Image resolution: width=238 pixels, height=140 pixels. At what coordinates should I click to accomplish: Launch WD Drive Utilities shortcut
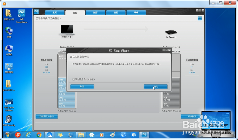(9, 105)
